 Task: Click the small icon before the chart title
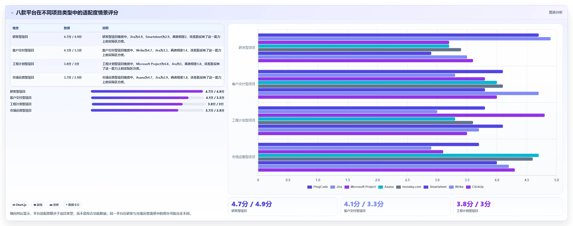[x=12, y=13]
